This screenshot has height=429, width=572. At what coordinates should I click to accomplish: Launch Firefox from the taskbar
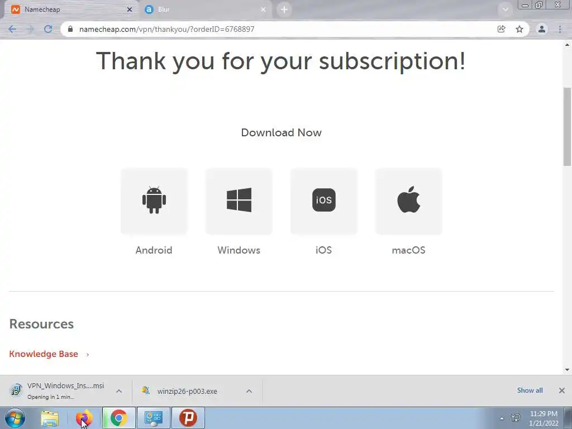pos(84,418)
